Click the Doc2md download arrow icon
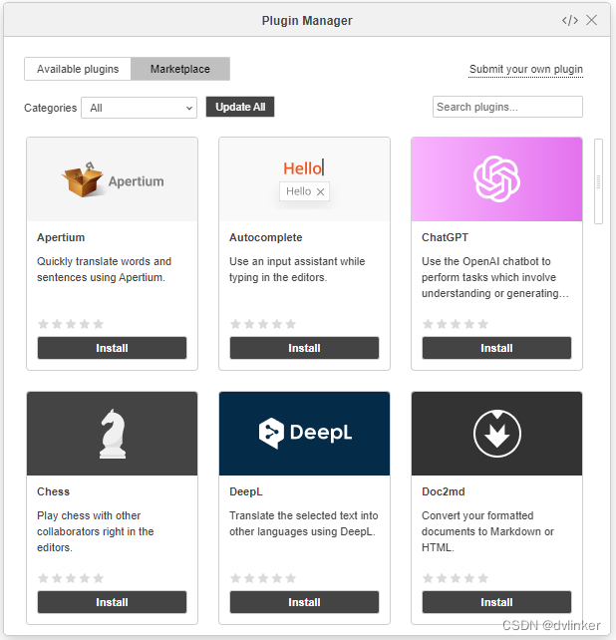 (496, 434)
